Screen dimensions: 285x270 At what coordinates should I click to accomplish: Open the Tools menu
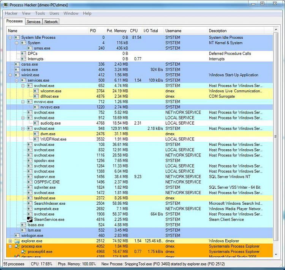40,13
